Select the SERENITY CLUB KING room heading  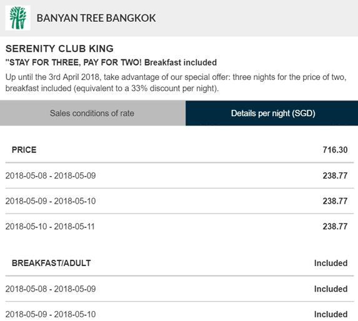click(59, 49)
